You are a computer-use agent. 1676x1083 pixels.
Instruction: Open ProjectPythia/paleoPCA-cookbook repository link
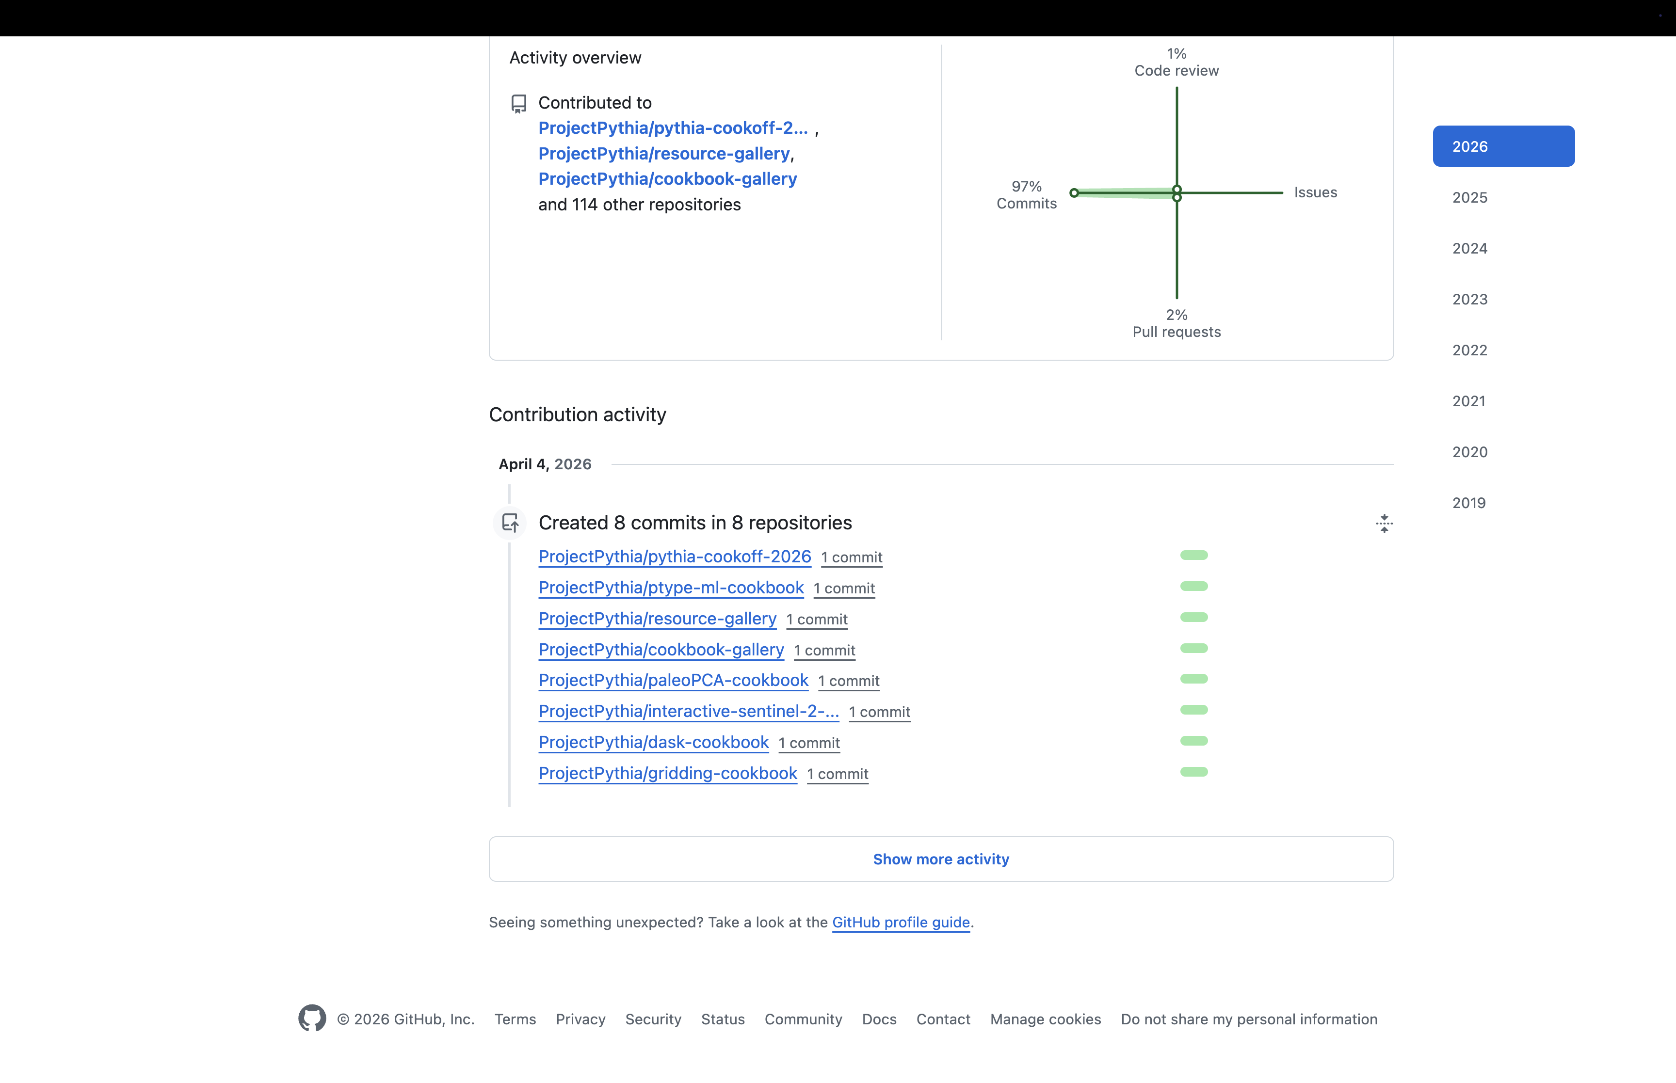(x=673, y=680)
